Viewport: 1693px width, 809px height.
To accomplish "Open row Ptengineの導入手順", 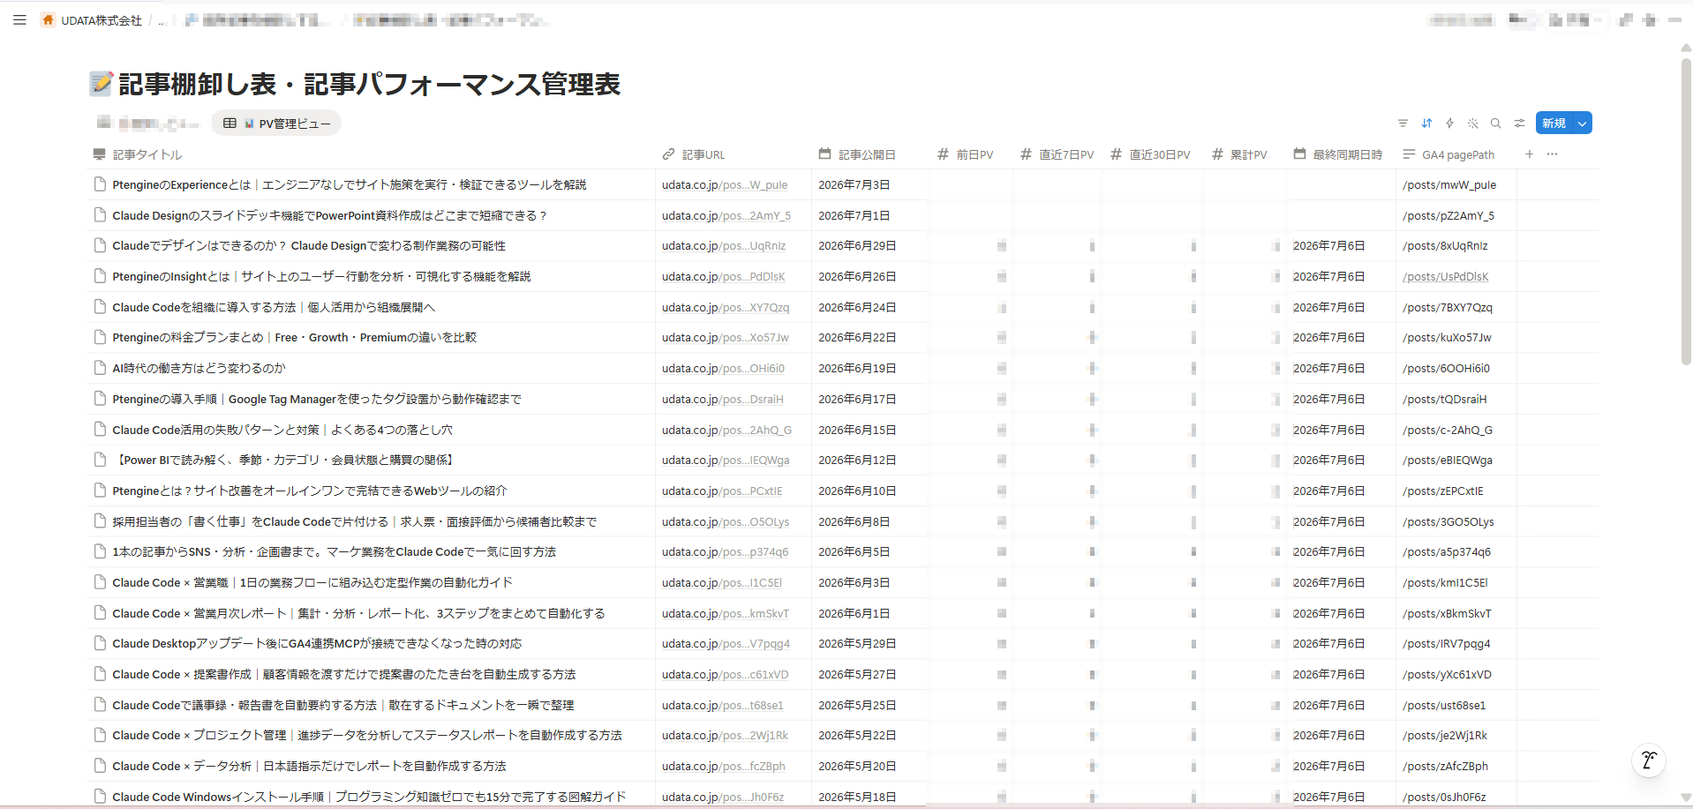I will point(317,399).
